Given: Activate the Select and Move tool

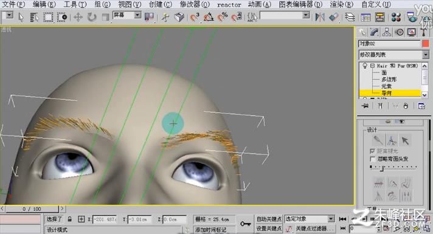Looking at the screenshot, I should click(78, 18).
